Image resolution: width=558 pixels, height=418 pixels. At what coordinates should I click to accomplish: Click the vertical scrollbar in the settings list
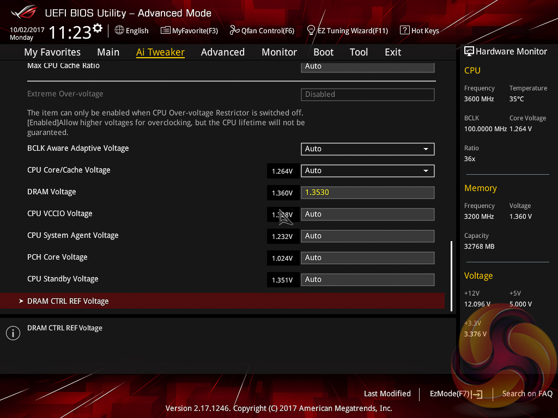tap(452, 275)
